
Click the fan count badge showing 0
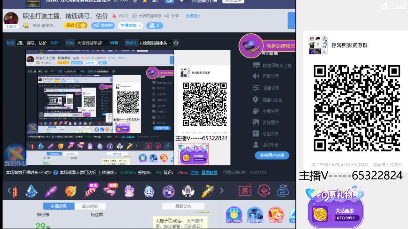point(154,25)
